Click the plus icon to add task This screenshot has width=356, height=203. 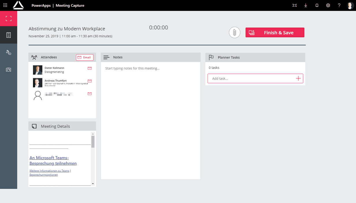(298, 78)
